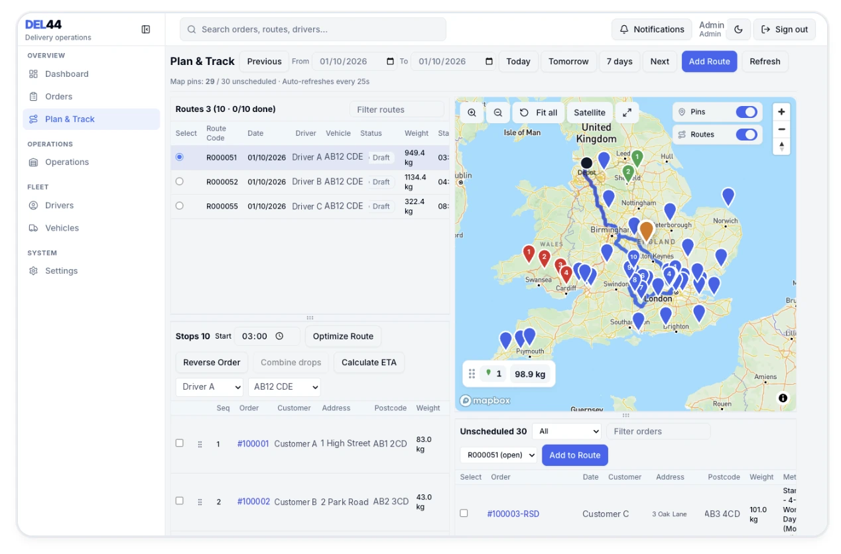Expand map to fullscreen icon
841x554 pixels.
(x=627, y=113)
